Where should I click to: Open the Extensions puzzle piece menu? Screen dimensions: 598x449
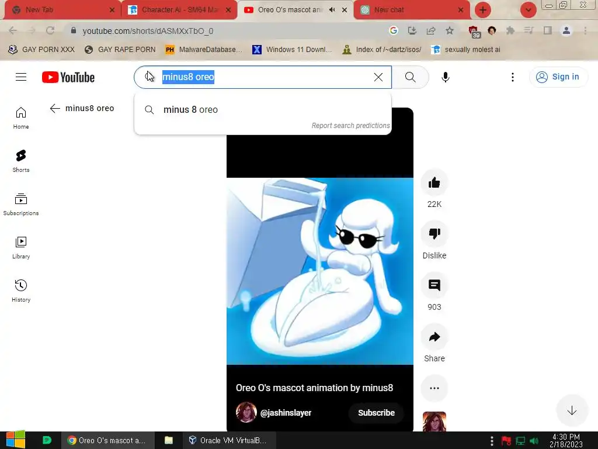(x=510, y=30)
